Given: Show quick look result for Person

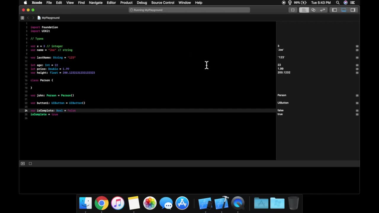Looking at the screenshot, I should coord(357,95).
